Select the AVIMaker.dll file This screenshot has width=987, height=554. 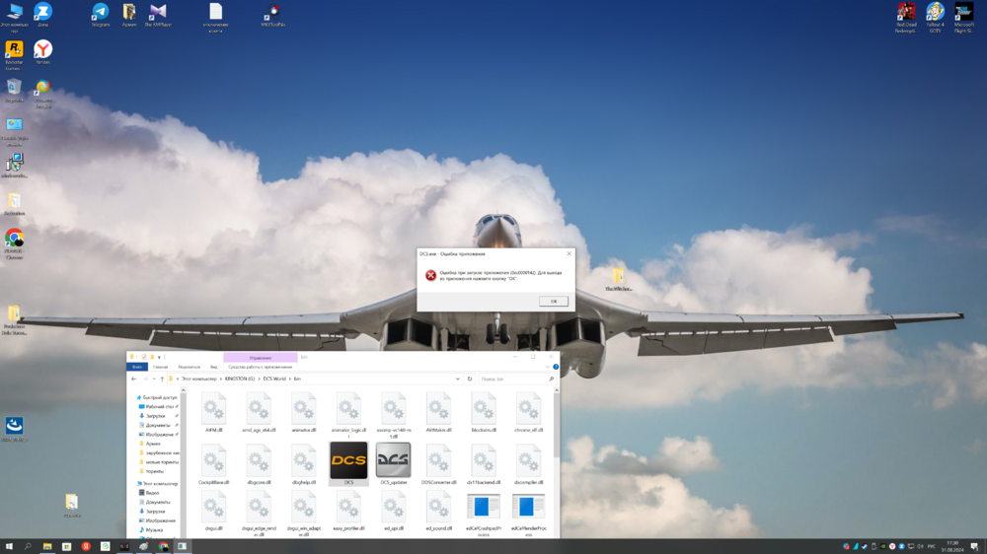[x=438, y=412]
